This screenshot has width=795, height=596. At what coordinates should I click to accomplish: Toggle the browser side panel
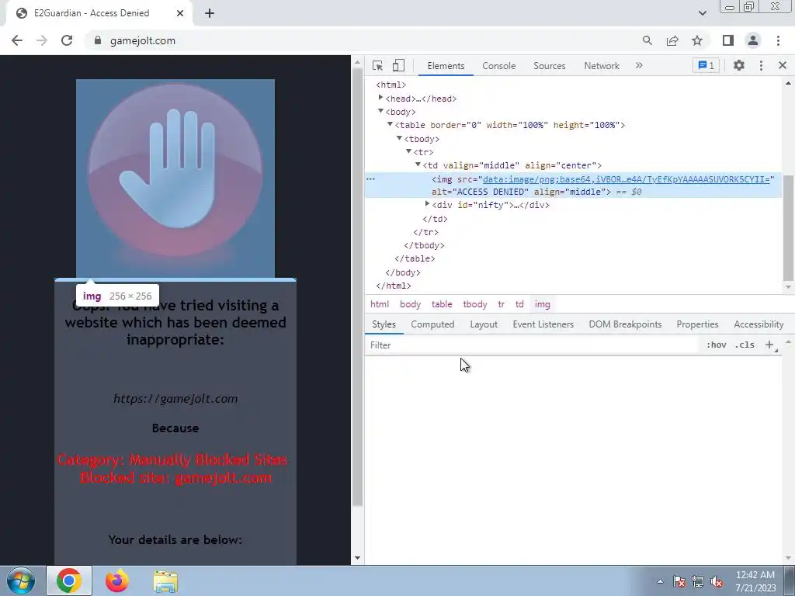click(728, 40)
